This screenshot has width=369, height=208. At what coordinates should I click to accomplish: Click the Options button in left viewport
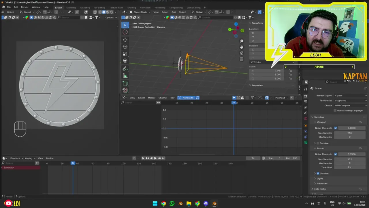tap(111, 17)
